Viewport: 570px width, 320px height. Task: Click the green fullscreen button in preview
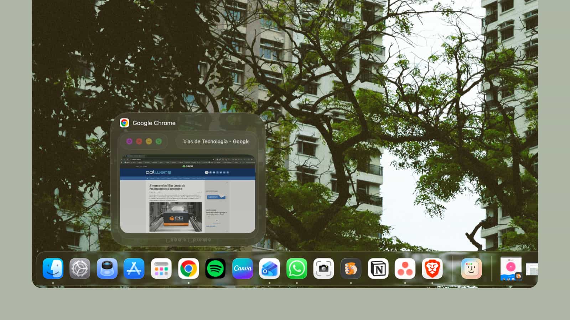point(159,142)
